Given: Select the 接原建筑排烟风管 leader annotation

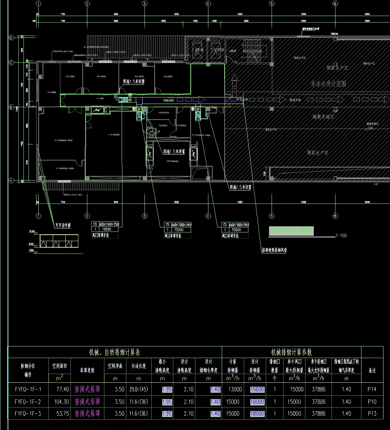Looking at the screenshot, I should pyautogui.click(x=274, y=250).
